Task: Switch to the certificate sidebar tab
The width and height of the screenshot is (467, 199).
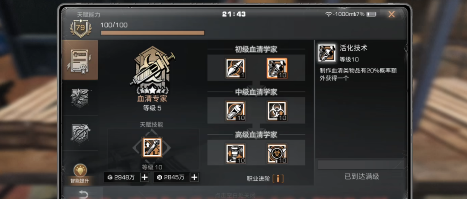Action: [80, 60]
